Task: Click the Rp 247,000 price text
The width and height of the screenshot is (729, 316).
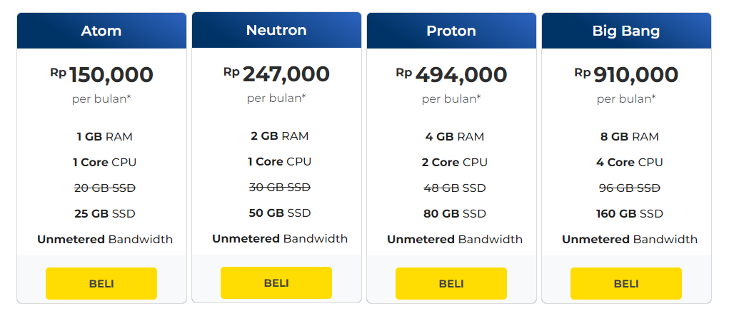Action: 276,74
